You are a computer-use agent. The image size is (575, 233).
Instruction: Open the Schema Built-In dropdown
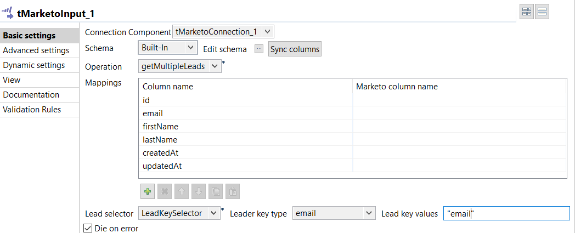[167, 48]
